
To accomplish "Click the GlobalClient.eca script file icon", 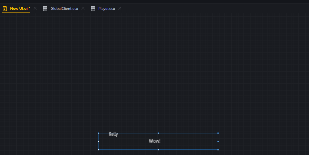I will (x=45, y=8).
